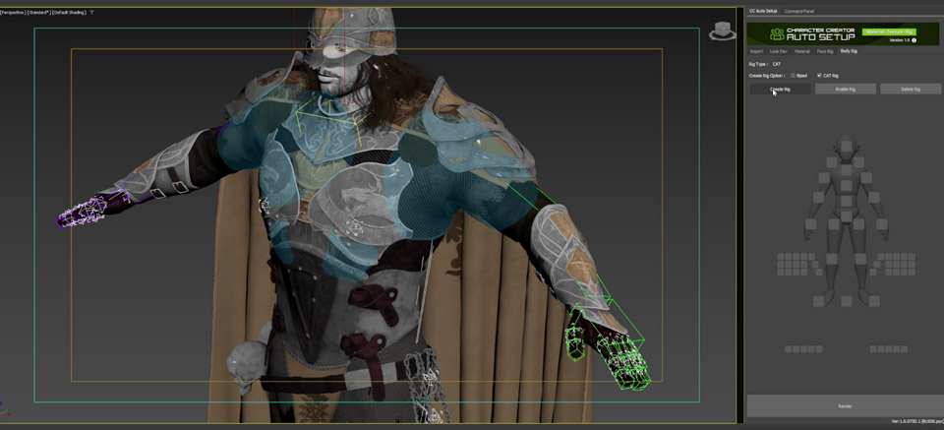944x430 pixels.
Task: Select the pelvis selector on body diagram
Action: pyautogui.click(x=844, y=218)
